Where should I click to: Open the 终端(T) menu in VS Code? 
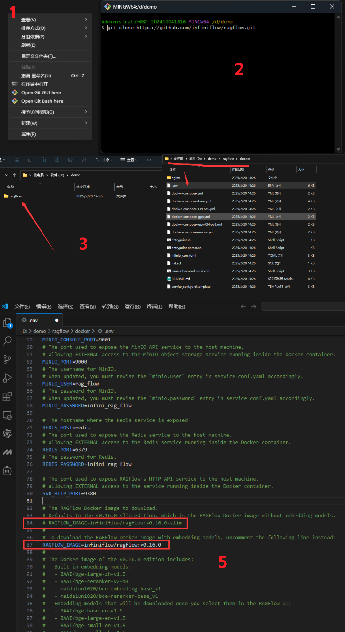(154, 307)
